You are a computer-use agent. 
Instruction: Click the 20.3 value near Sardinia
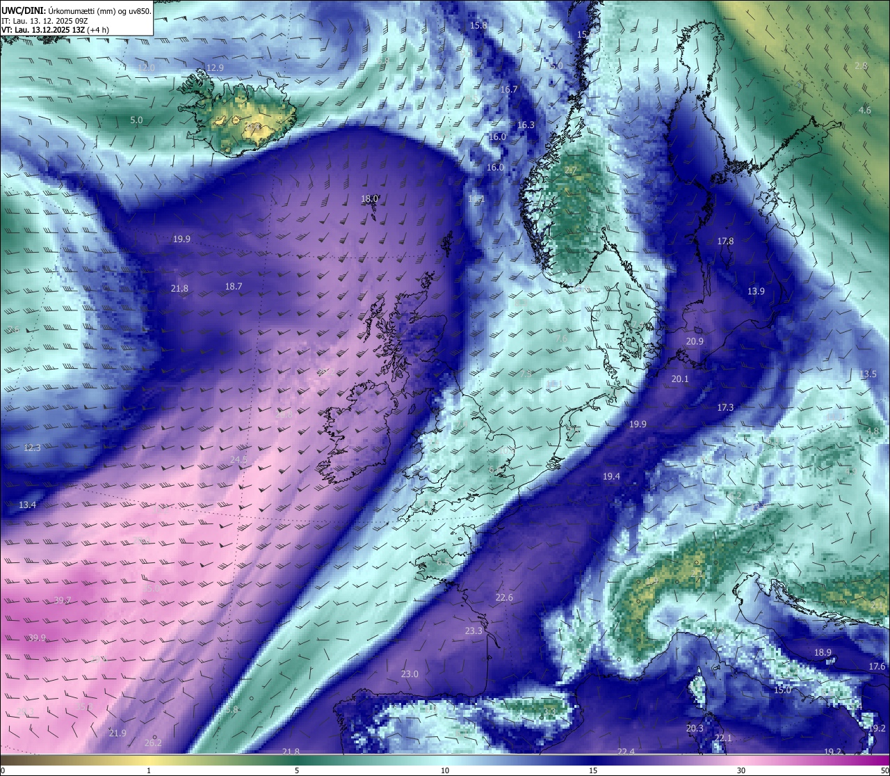pos(695,728)
